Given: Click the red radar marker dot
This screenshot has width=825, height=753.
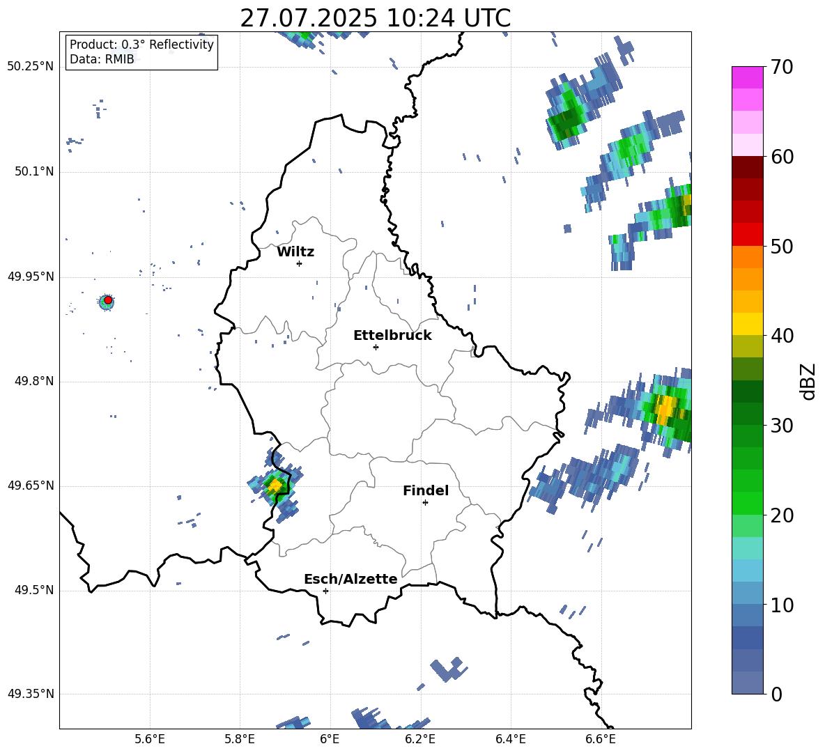Looking at the screenshot, I should [108, 300].
